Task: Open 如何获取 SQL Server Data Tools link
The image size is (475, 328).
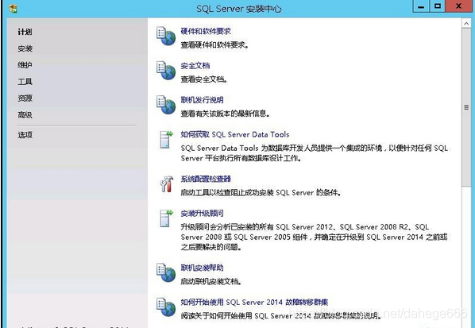Action: 235,134
